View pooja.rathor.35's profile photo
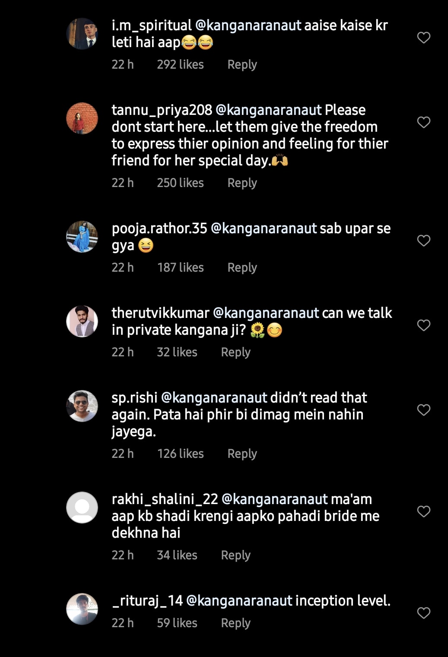 coord(82,237)
